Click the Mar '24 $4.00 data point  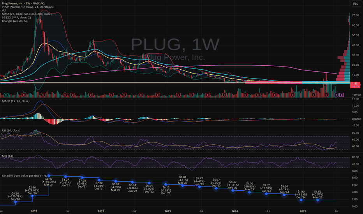coord(250,192)
